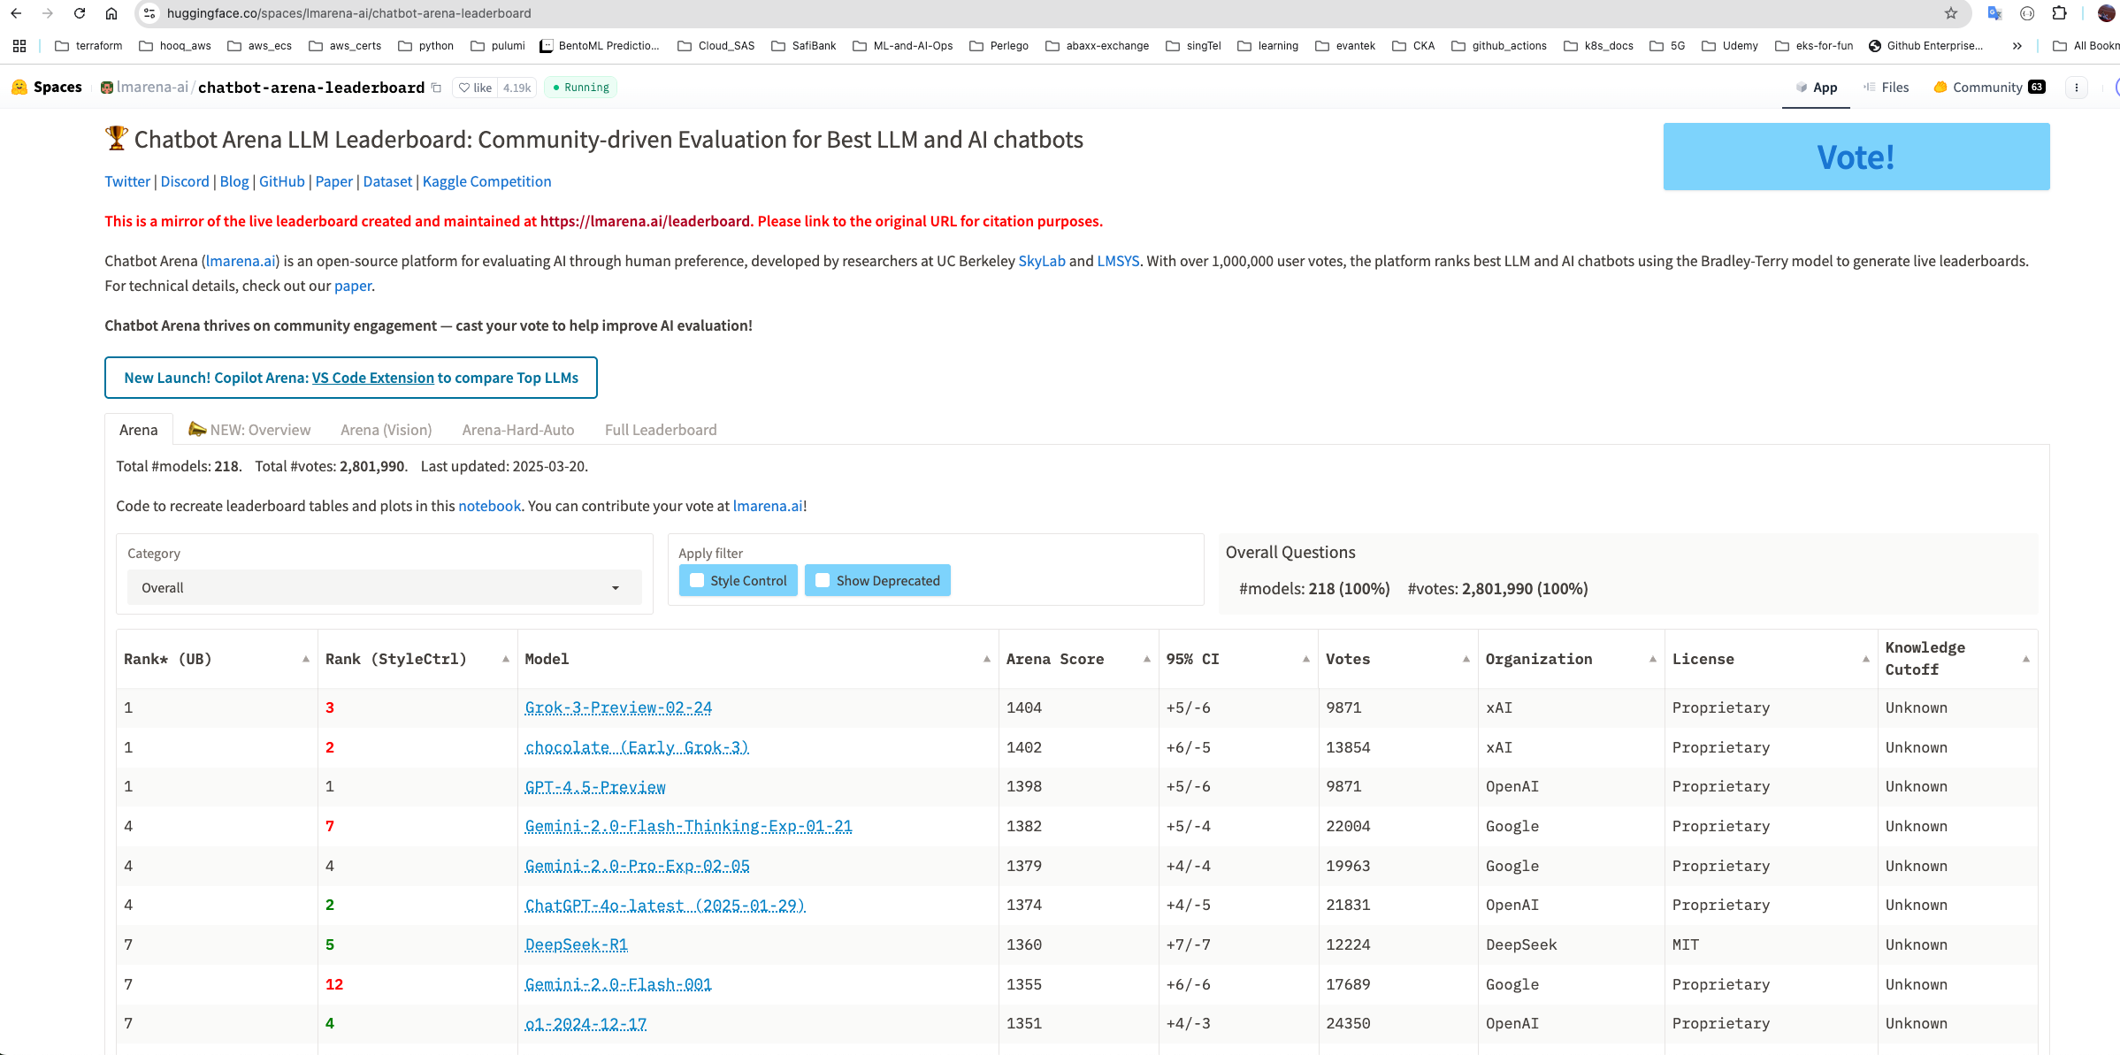This screenshot has width=2120, height=1055.
Task: Open the o1-2024-12-17 model link
Action: tap(585, 1024)
